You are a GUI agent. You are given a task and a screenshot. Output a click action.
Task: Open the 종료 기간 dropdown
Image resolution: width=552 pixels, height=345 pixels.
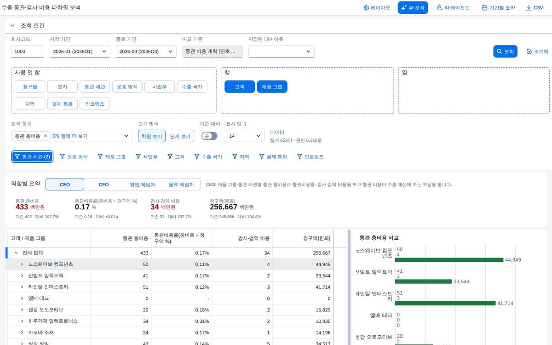tap(146, 52)
